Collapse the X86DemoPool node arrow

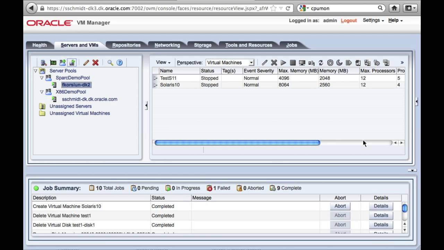click(42, 92)
